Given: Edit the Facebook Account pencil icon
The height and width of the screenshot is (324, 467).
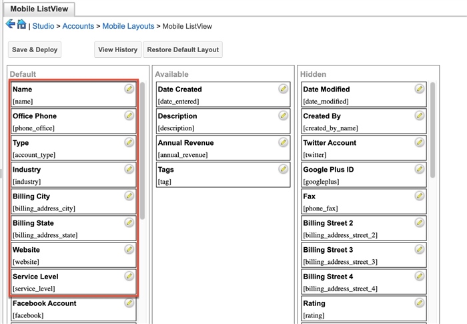Looking at the screenshot, I should pyautogui.click(x=129, y=303).
